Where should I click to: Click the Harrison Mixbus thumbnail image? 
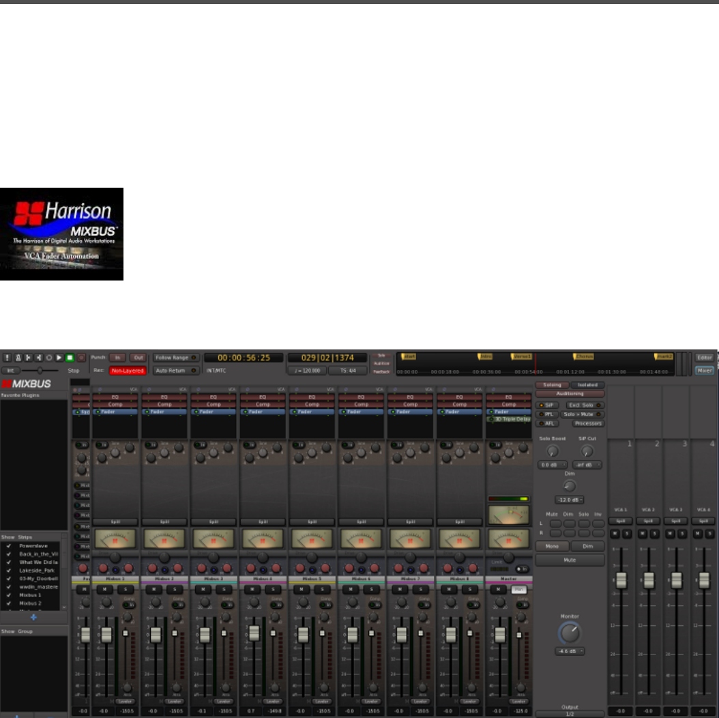pos(61,234)
